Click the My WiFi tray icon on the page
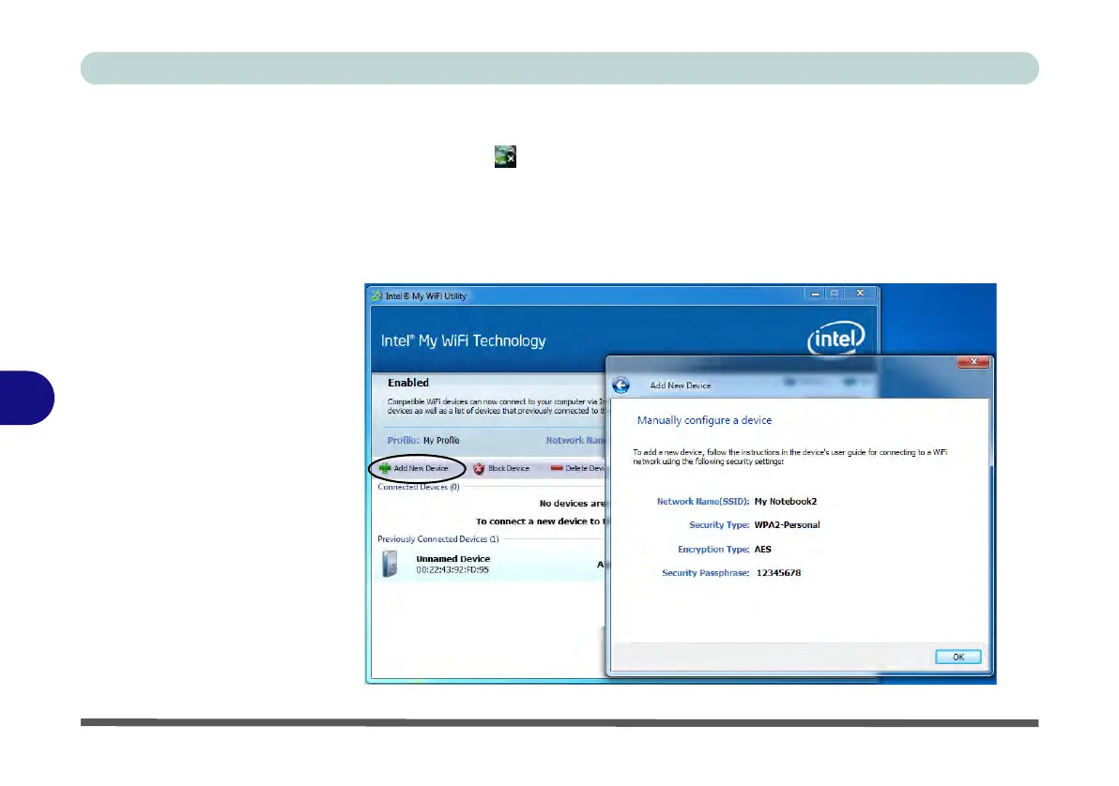 505,157
